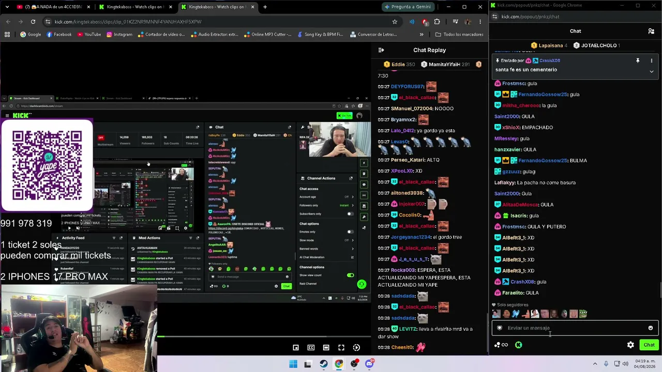This screenshot has height=372, width=662.
Task: Click 'Lapaisana' in the popout chat leaderboard
Action: pyautogui.click(x=550, y=45)
